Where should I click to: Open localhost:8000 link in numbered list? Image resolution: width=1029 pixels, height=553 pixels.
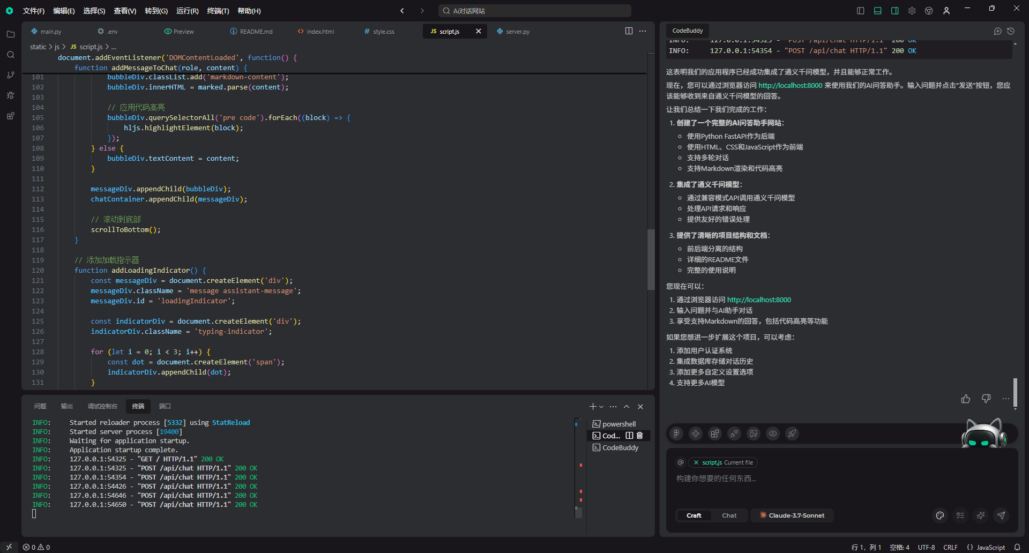click(759, 300)
